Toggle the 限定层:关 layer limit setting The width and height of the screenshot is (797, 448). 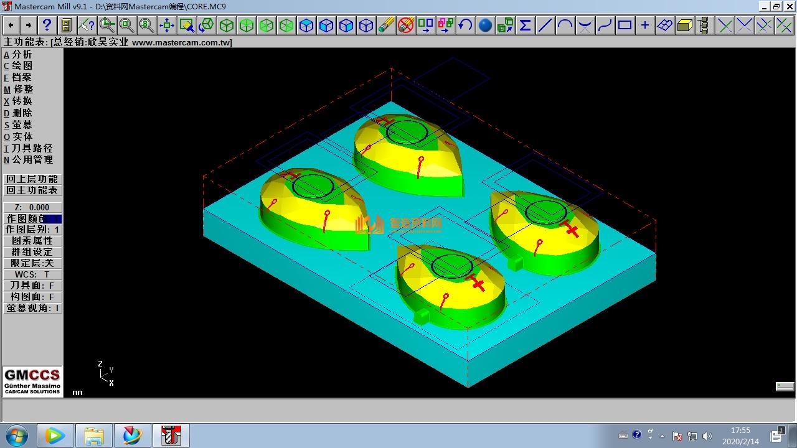click(32, 263)
